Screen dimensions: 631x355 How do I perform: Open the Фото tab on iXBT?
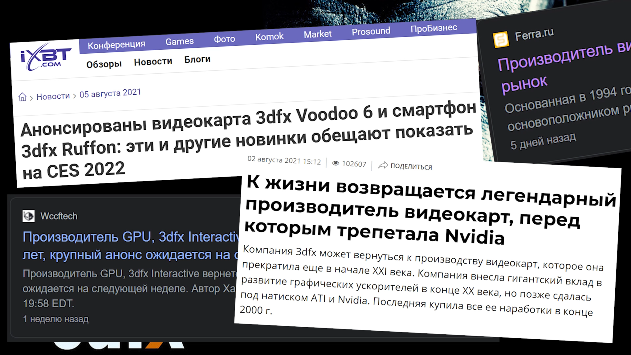224,39
